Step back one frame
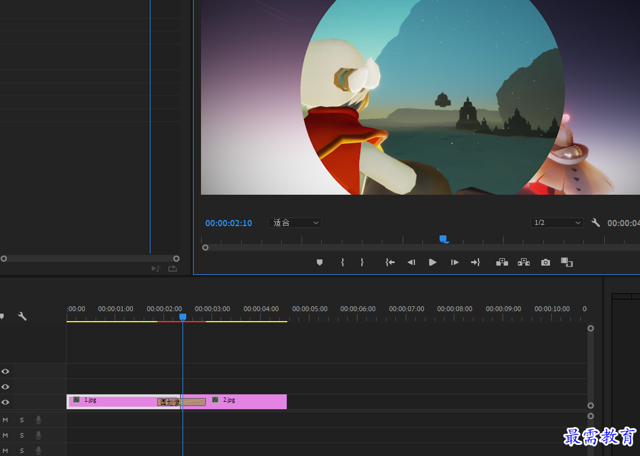Image resolution: width=640 pixels, height=456 pixels. [x=411, y=263]
